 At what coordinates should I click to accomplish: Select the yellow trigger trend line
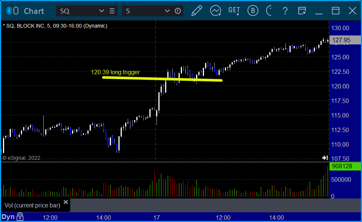162,79
